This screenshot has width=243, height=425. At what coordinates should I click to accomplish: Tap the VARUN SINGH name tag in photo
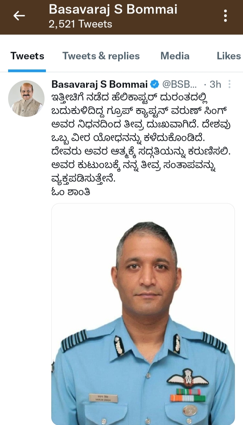click(104, 398)
